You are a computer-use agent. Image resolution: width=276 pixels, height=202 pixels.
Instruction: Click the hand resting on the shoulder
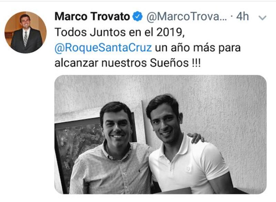(x=196, y=138)
